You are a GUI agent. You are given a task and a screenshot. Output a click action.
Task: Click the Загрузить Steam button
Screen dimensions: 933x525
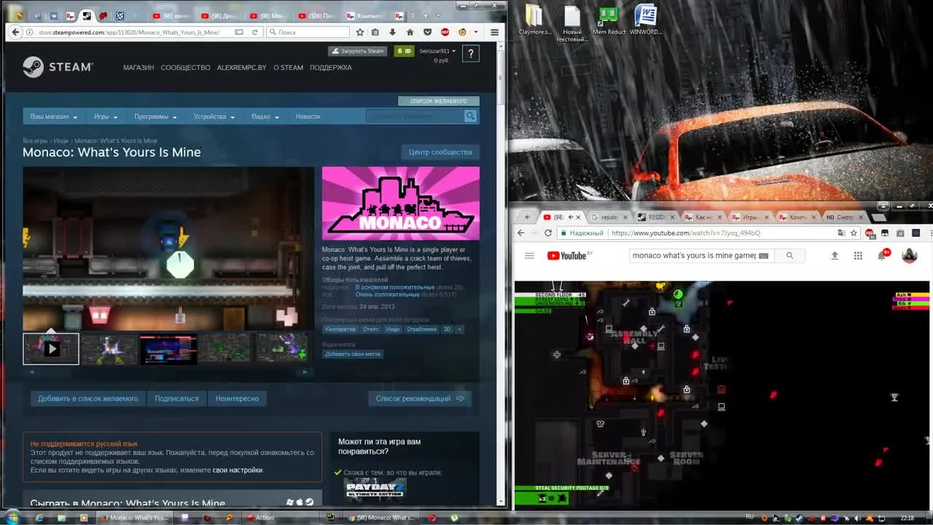coord(357,51)
